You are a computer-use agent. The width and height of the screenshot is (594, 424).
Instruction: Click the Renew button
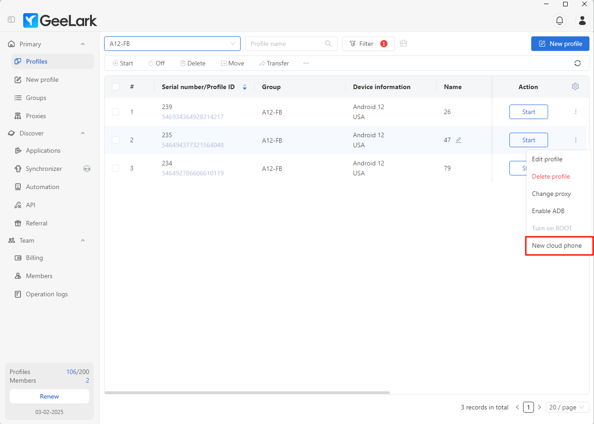[x=49, y=396]
